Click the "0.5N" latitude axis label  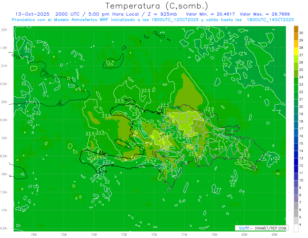4,84
